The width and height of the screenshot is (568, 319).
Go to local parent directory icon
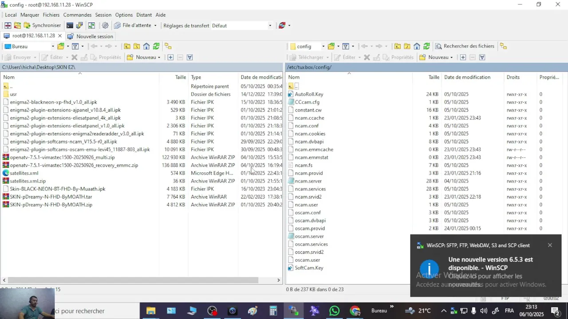tap(127, 46)
